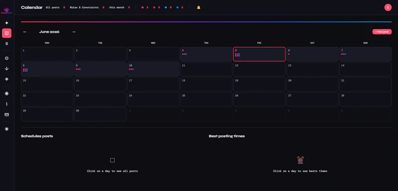398x191 pixels.
Task: Select day 20 cell
Action: (x=312, y=84)
